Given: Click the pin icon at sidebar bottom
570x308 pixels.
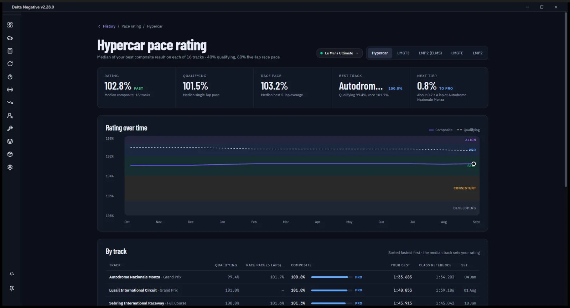Looking at the screenshot, I should [x=12, y=288].
